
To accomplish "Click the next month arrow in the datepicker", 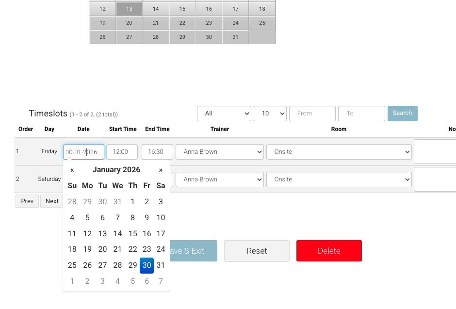I will (161, 169).
